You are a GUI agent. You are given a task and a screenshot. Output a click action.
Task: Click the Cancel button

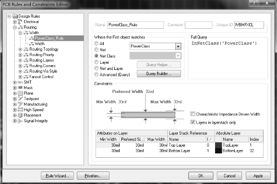pos(229,176)
